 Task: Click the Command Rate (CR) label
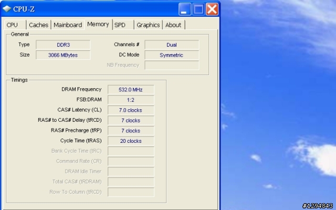79,161
